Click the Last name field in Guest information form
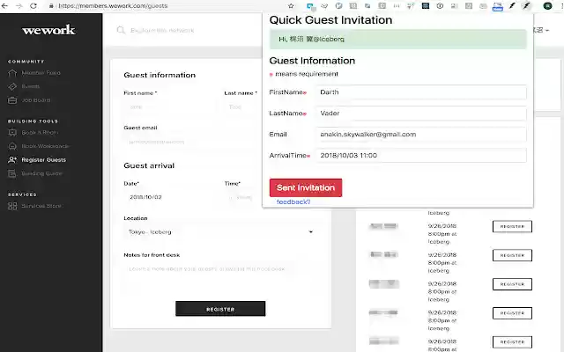Screen dimensions: 564x352 pyautogui.click(x=245, y=106)
